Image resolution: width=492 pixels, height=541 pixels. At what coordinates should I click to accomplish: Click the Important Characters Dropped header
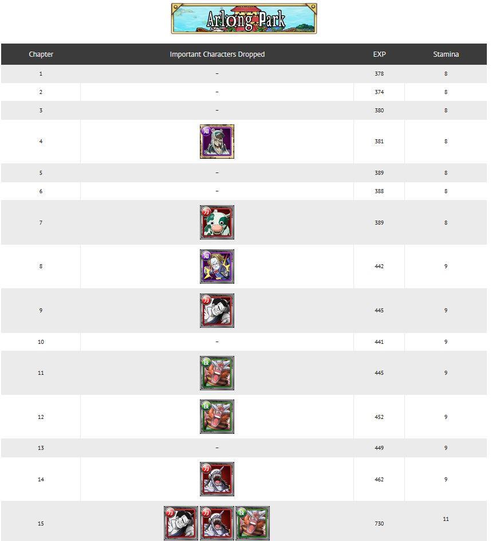click(x=217, y=54)
